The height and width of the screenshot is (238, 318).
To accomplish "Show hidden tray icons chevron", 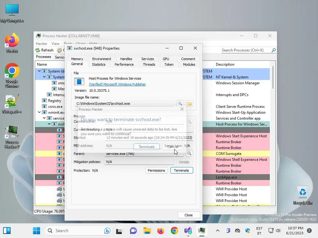I will tap(218, 231).
